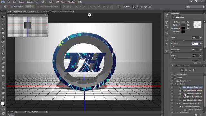Click the Reflection percentage input field
The height and width of the screenshot is (116, 206).
pos(195,44)
